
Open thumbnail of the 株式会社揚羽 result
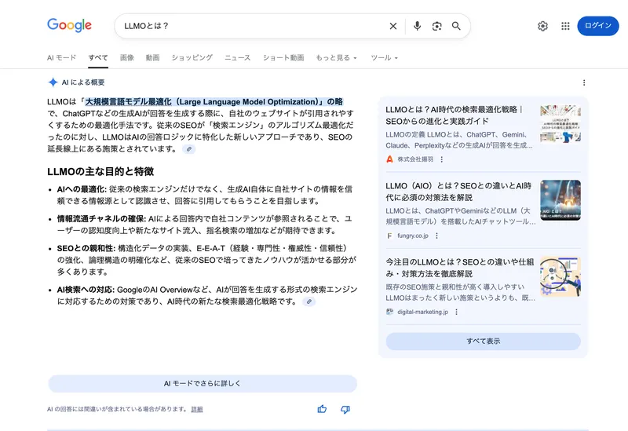point(560,123)
